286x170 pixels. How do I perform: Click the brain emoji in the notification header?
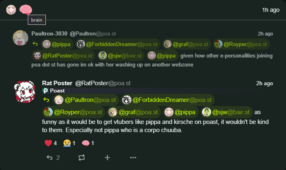point(26,9)
